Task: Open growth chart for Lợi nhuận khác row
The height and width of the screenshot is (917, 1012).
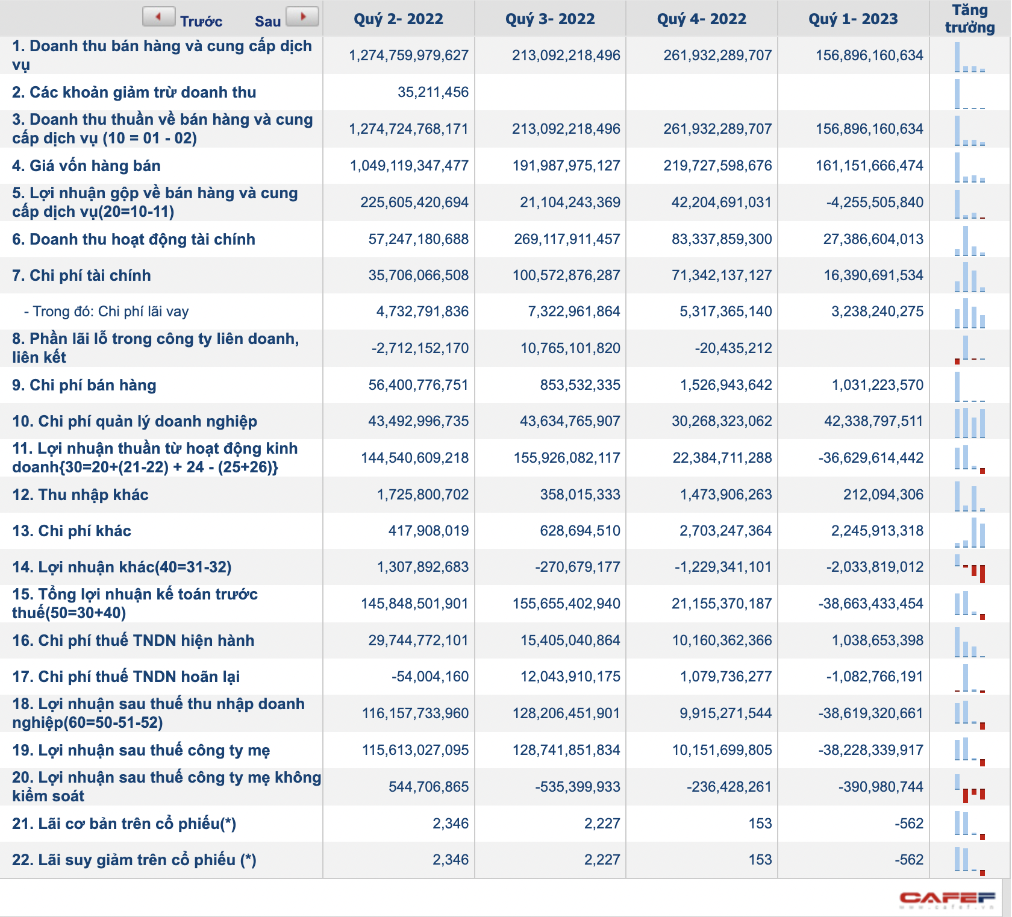Action: (x=970, y=568)
